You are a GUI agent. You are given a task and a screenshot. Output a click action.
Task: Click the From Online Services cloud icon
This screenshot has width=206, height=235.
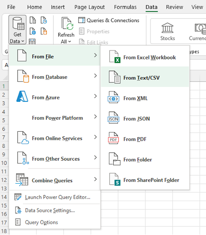point(23,138)
